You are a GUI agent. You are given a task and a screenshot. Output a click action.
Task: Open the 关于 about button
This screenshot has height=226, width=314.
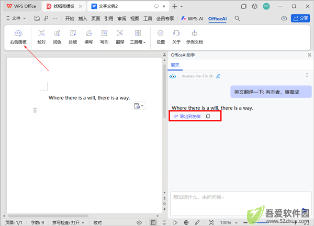tap(176, 37)
